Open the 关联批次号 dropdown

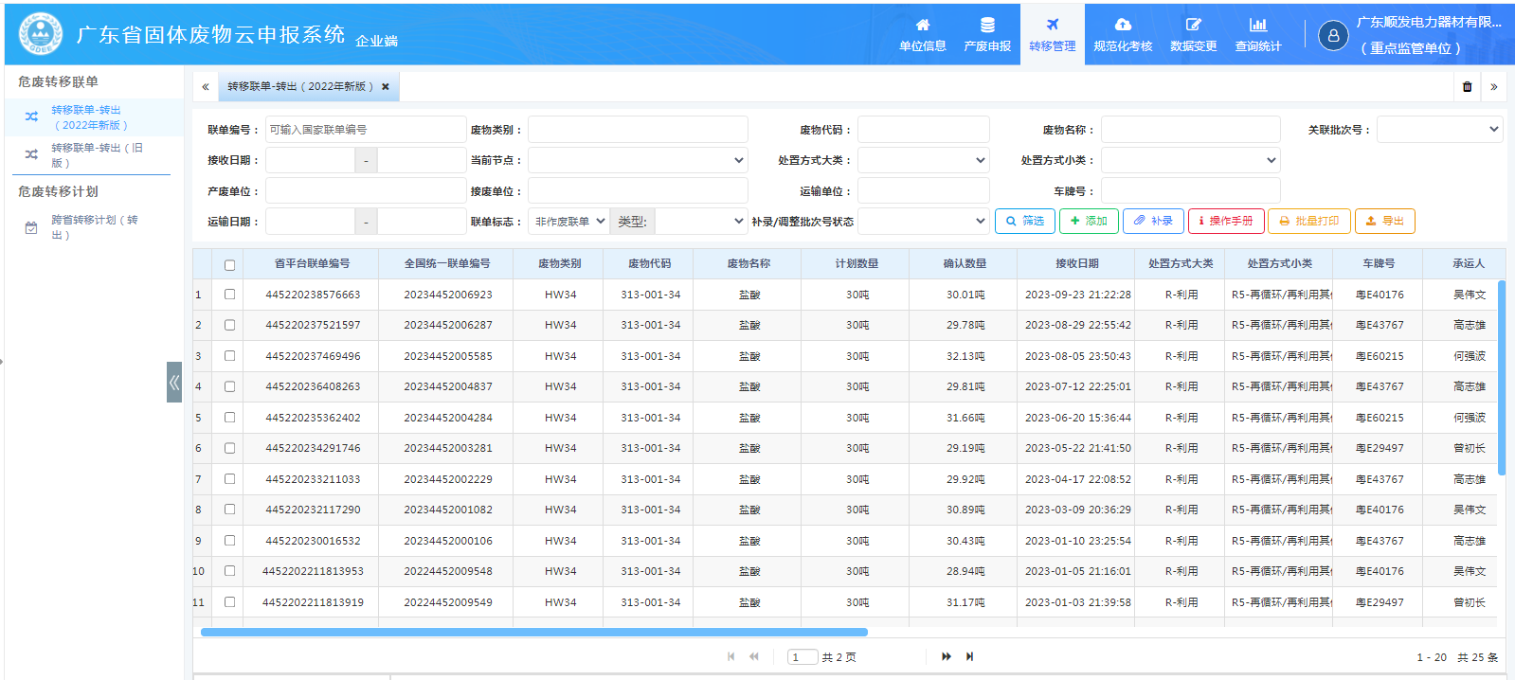(x=1438, y=130)
